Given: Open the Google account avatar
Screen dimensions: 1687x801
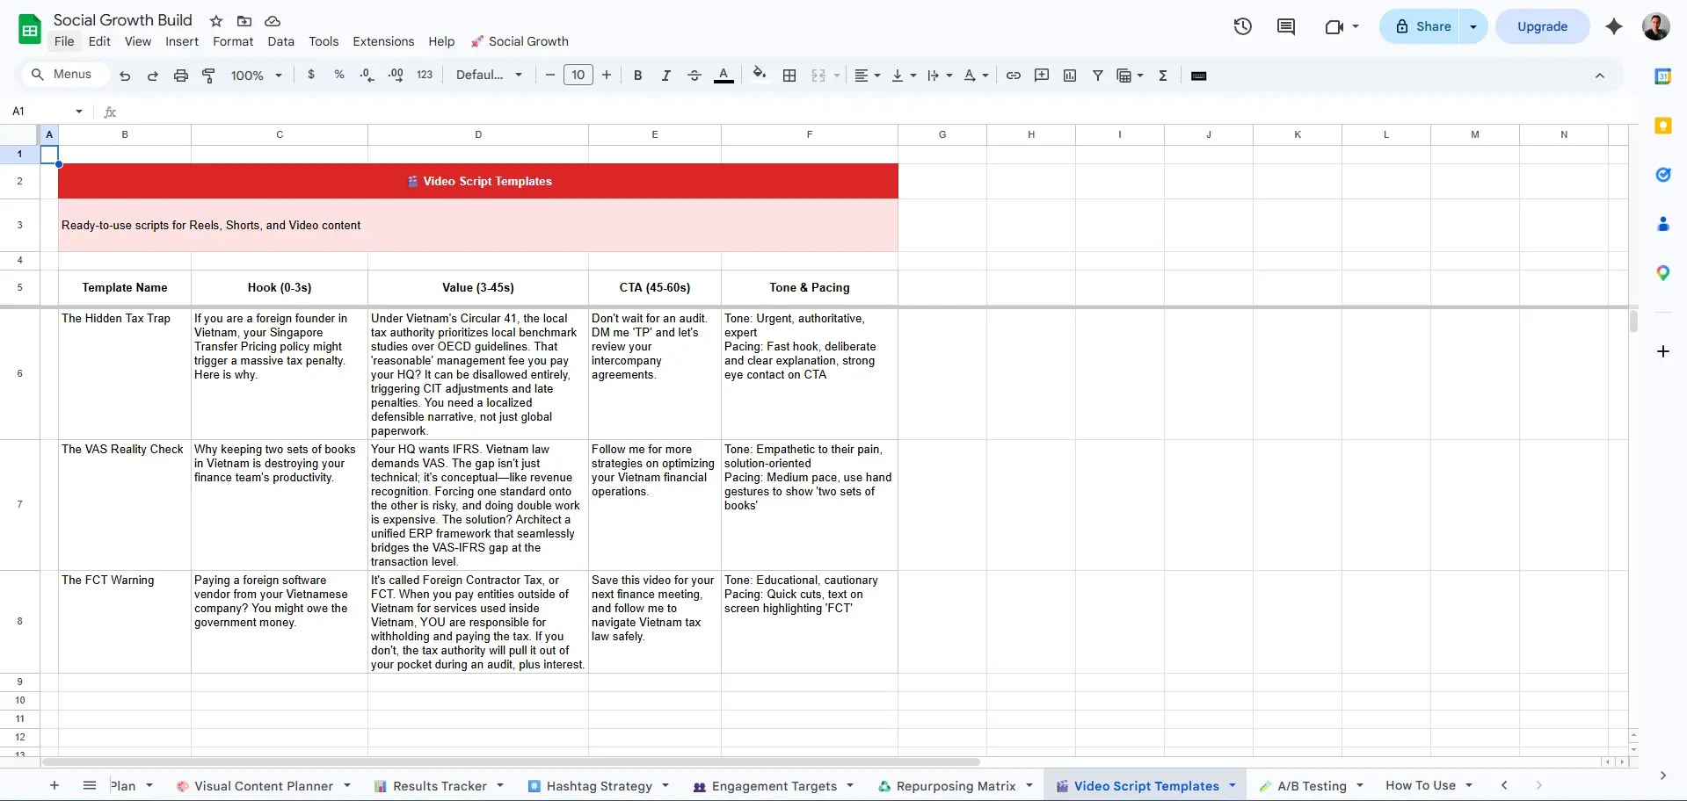Looking at the screenshot, I should [1656, 26].
